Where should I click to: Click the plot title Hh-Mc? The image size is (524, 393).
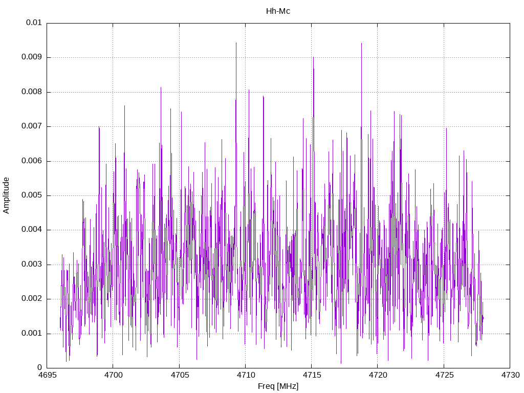(x=278, y=11)
